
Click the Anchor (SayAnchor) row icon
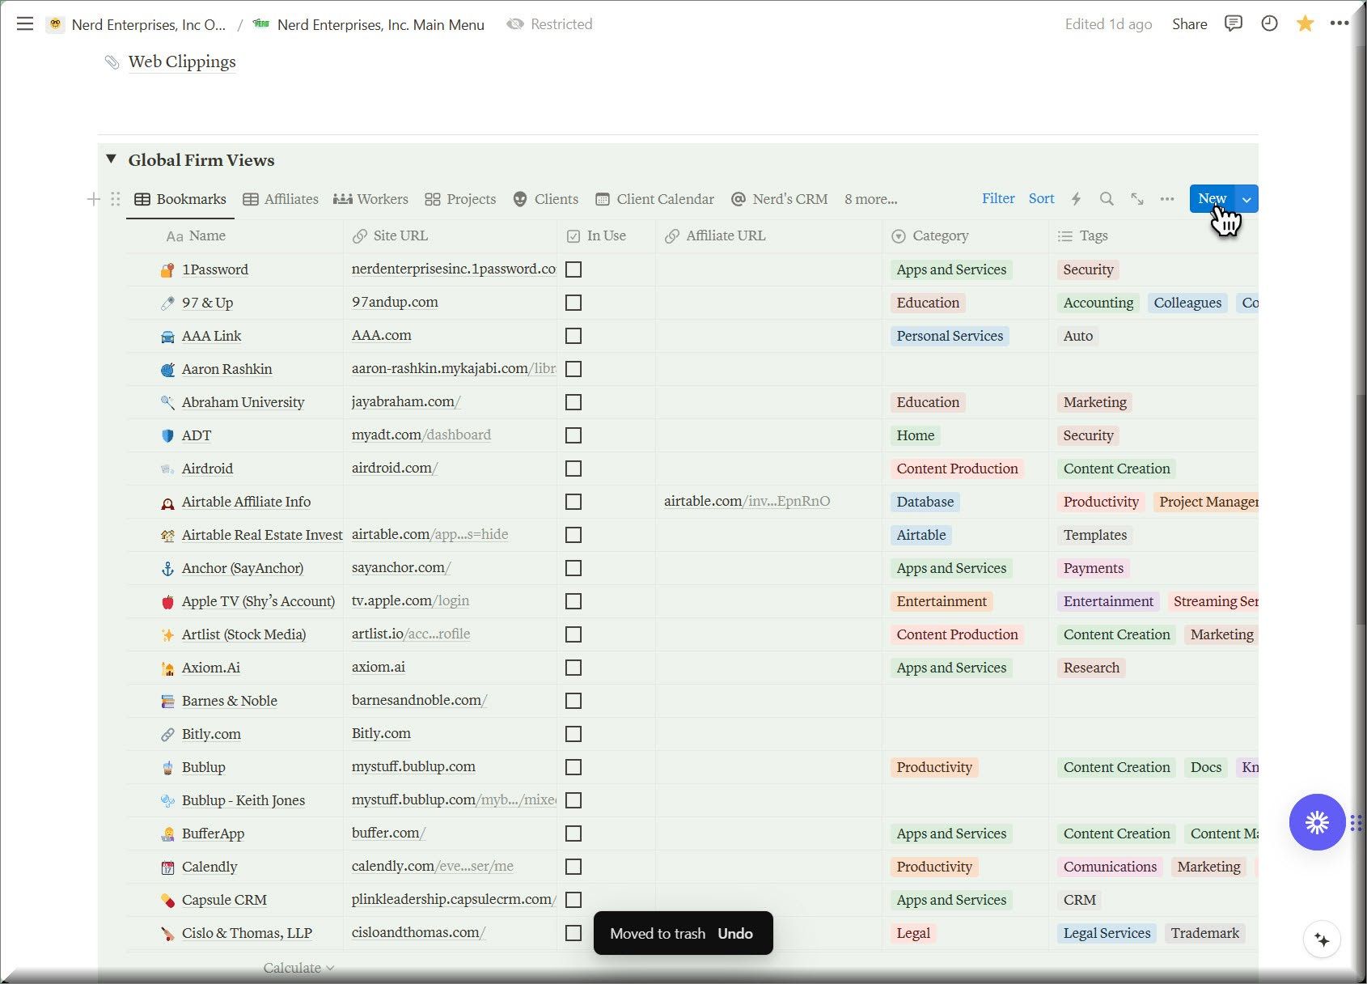click(167, 569)
